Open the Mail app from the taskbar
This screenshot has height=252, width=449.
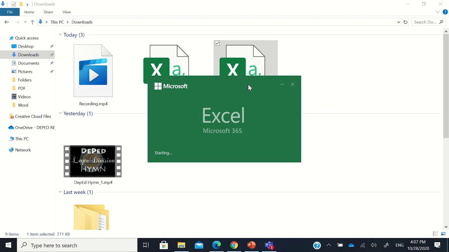tap(199, 245)
